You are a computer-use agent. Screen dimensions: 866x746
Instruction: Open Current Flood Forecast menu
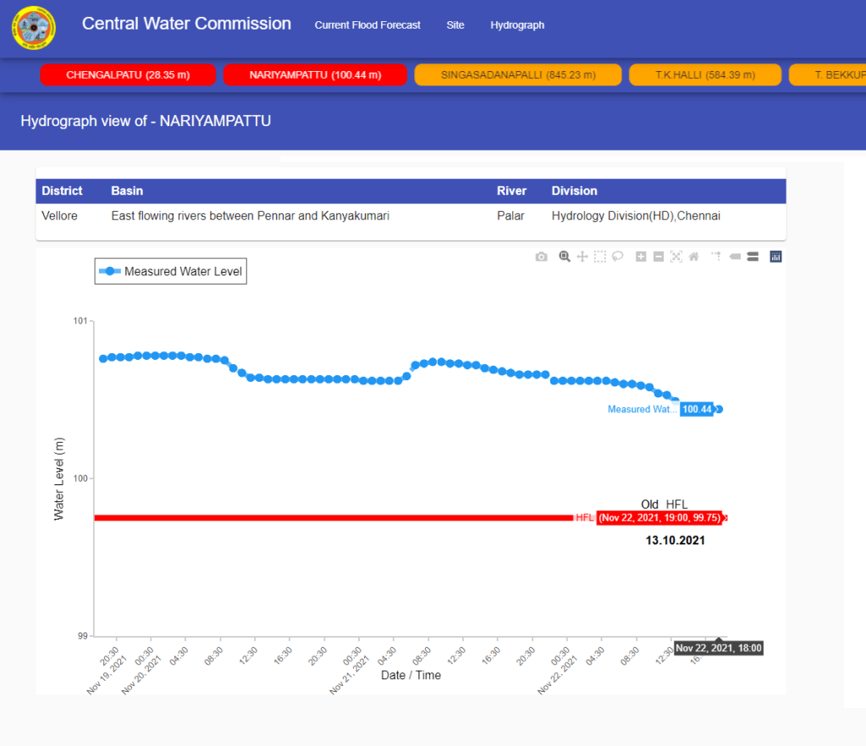[367, 25]
